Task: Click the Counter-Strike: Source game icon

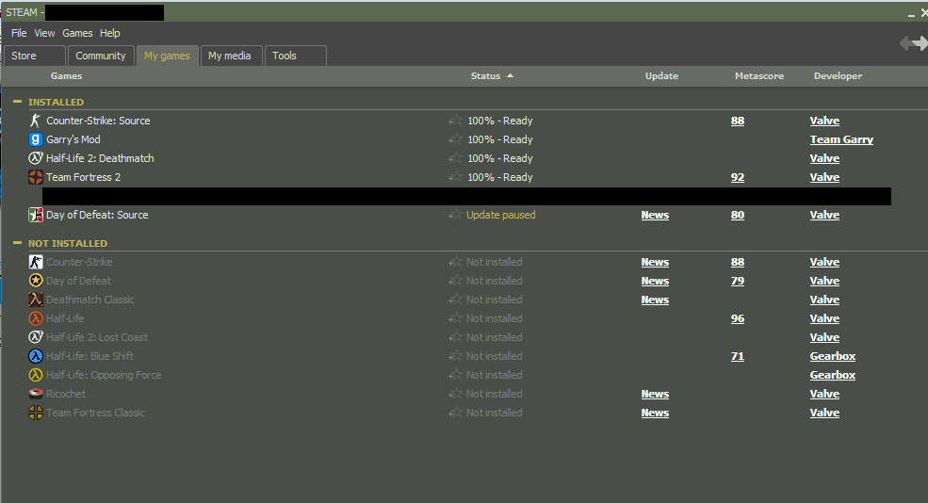Action: (x=36, y=121)
